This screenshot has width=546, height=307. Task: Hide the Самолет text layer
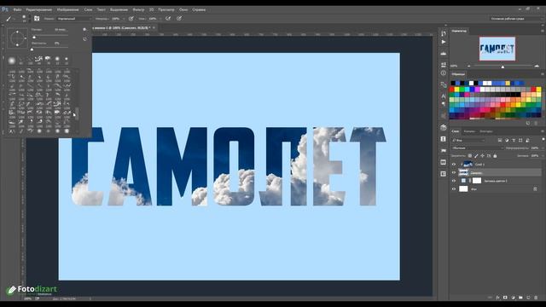coord(454,172)
